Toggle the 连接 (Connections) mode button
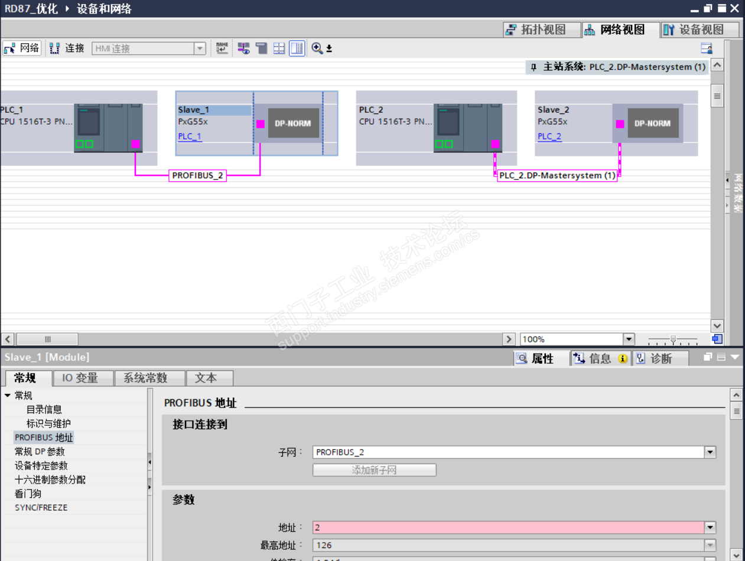The image size is (745, 561). click(67, 48)
